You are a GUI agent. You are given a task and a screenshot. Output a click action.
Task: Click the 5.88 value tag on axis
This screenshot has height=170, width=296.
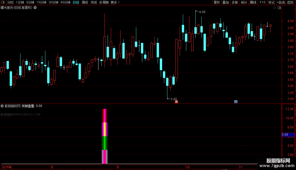(x=288, y=135)
